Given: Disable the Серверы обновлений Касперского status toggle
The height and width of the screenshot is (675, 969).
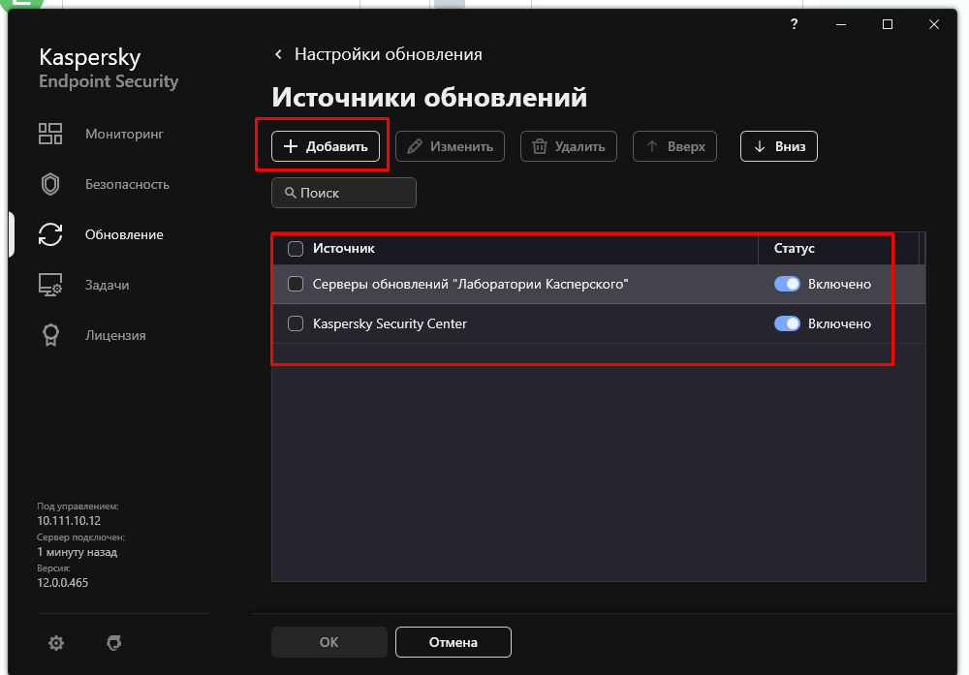Looking at the screenshot, I should pos(787,285).
